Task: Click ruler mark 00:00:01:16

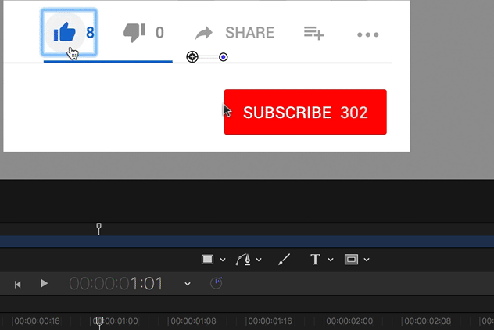Action: click(x=270, y=321)
